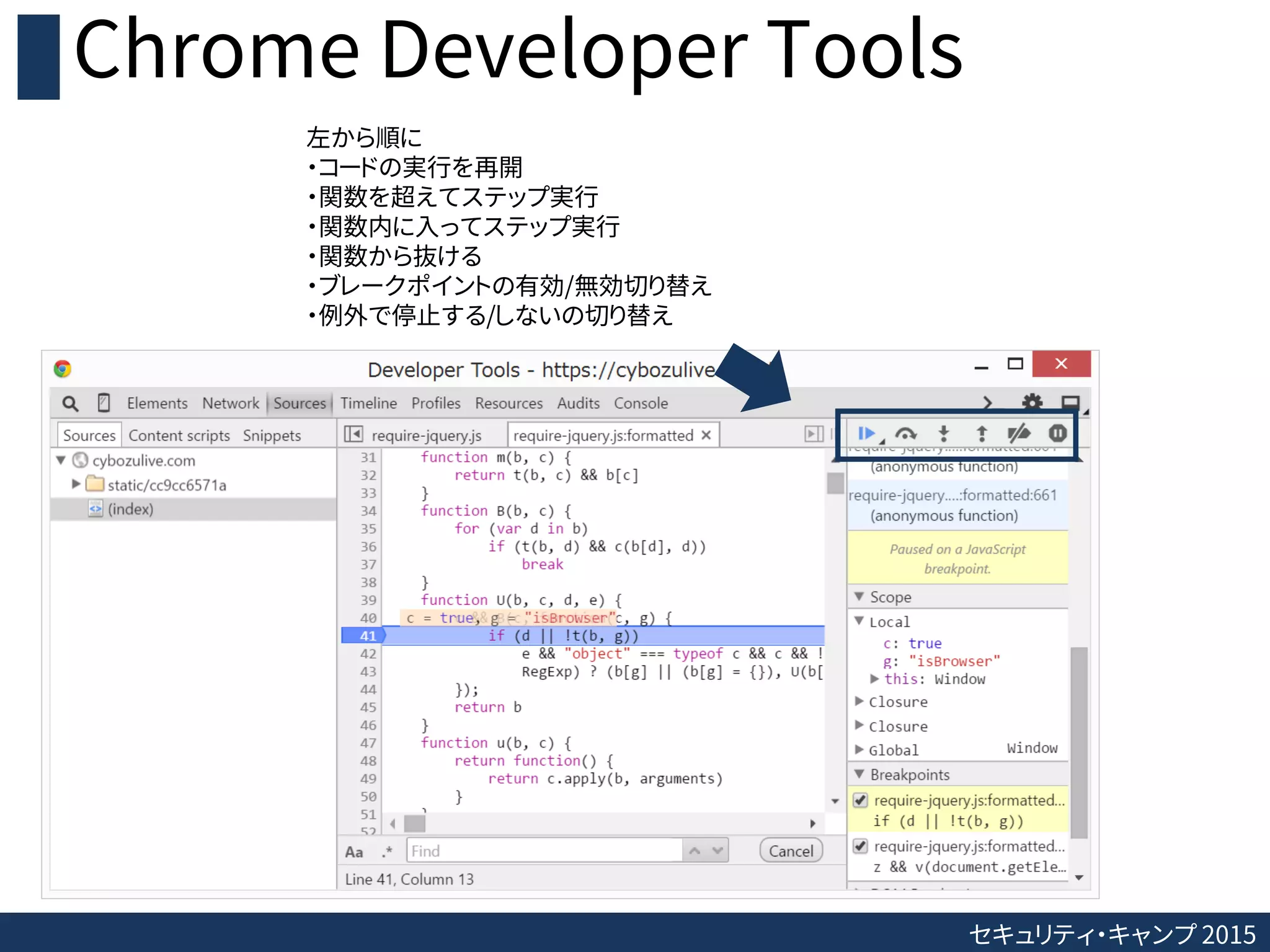
Task: Select the Sources navigator sub-tab
Action: [x=89, y=435]
